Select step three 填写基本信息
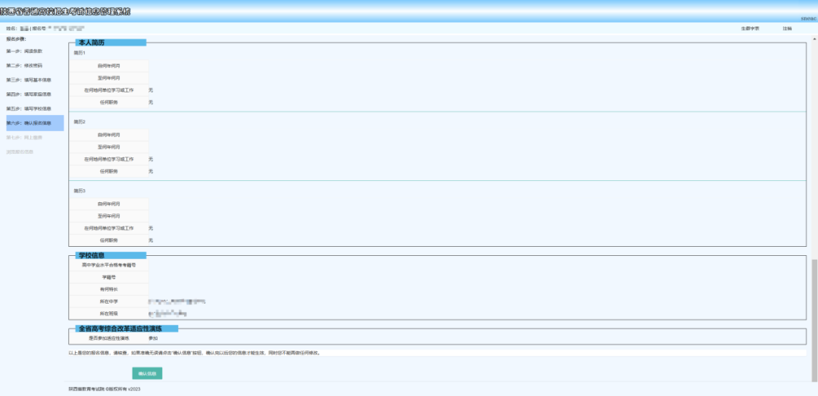This screenshot has height=396, width=818. click(28, 80)
